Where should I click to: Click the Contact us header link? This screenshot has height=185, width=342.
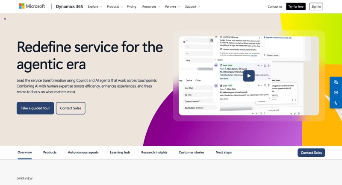click(x=275, y=6)
